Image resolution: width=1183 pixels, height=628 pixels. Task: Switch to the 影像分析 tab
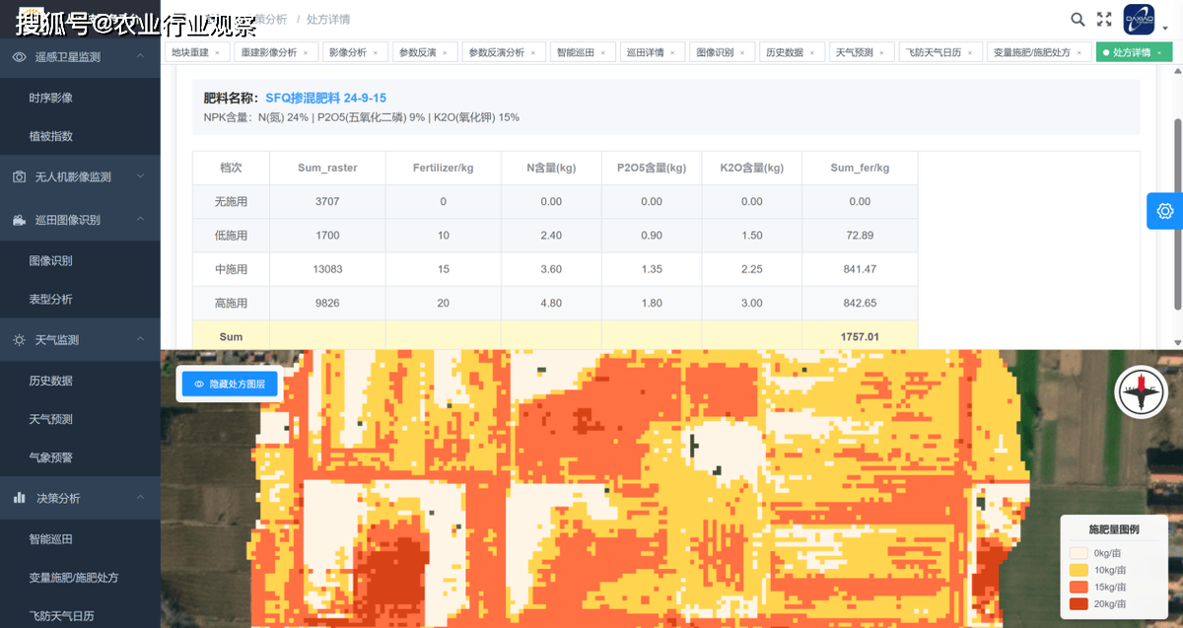(x=347, y=52)
